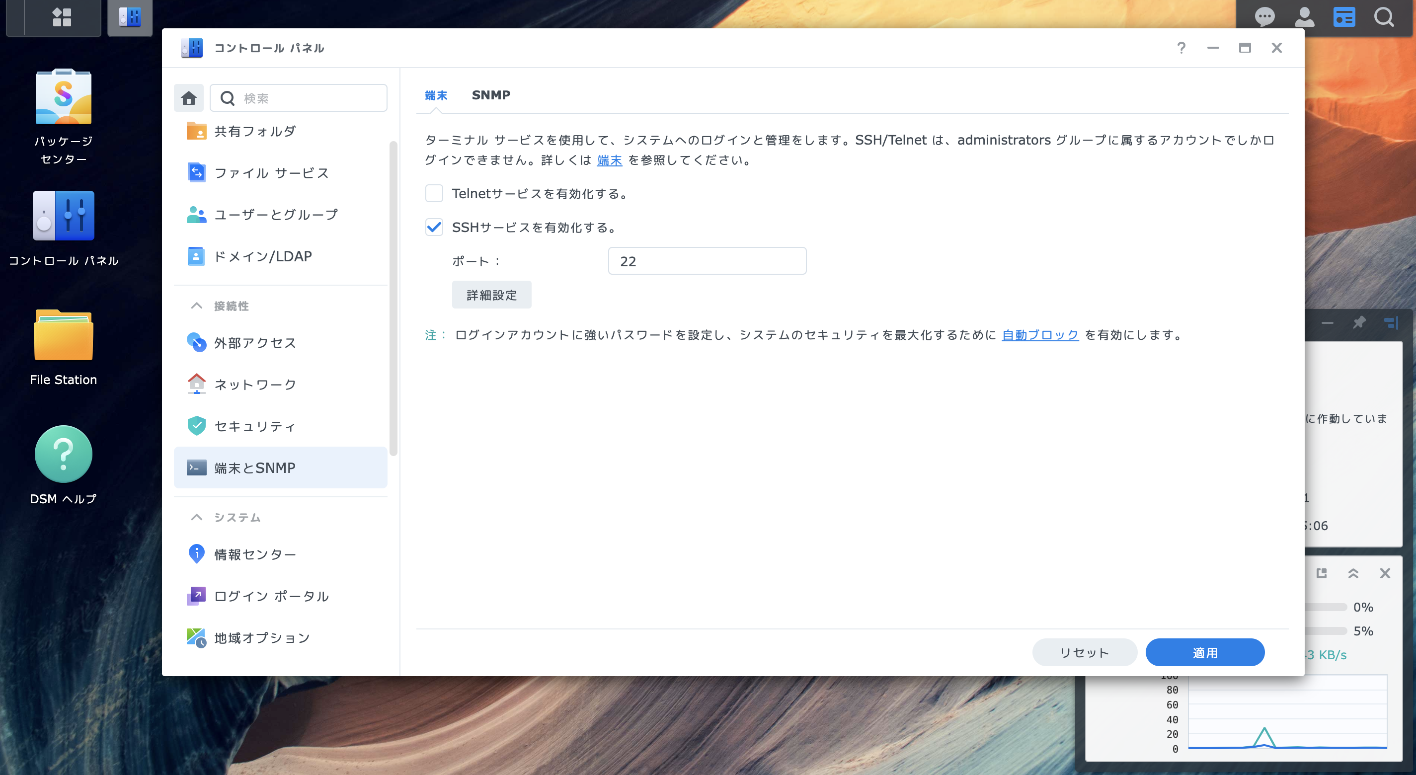Open notifications speech bubble icon
The width and height of the screenshot is (1416, 775).
(1264, 17)
